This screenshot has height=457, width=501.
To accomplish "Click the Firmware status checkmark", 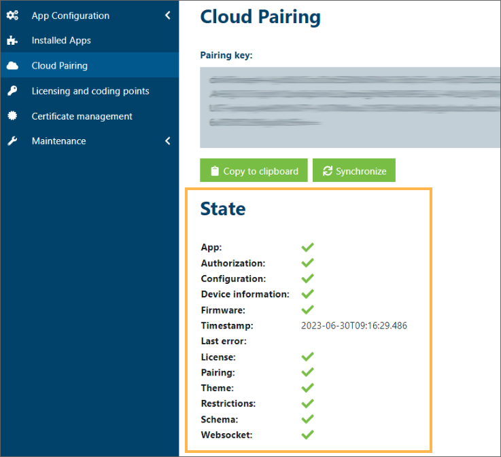I will pyautogui.click(x=308, y=310).
